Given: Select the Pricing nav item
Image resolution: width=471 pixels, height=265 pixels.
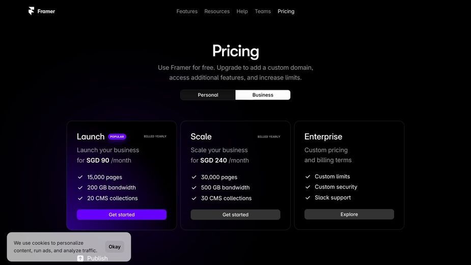Looking at the screenshot, I should click(286, 11).
